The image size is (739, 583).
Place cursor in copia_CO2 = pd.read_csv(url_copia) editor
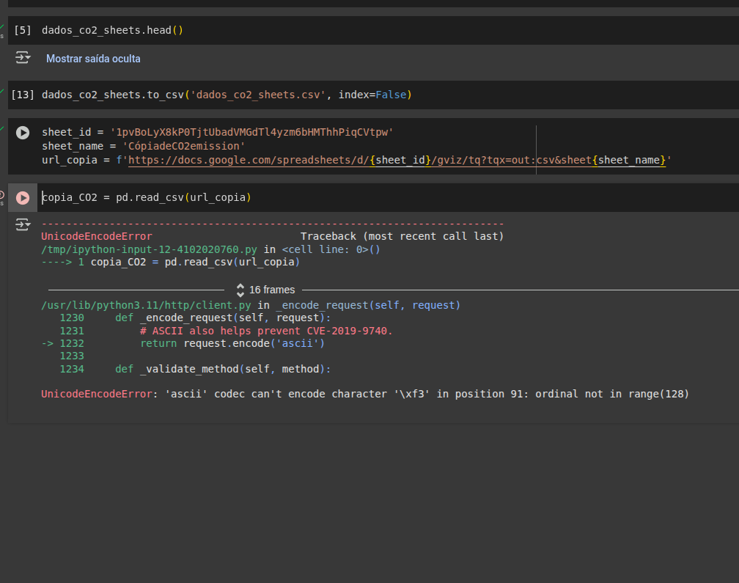[389, 197]
